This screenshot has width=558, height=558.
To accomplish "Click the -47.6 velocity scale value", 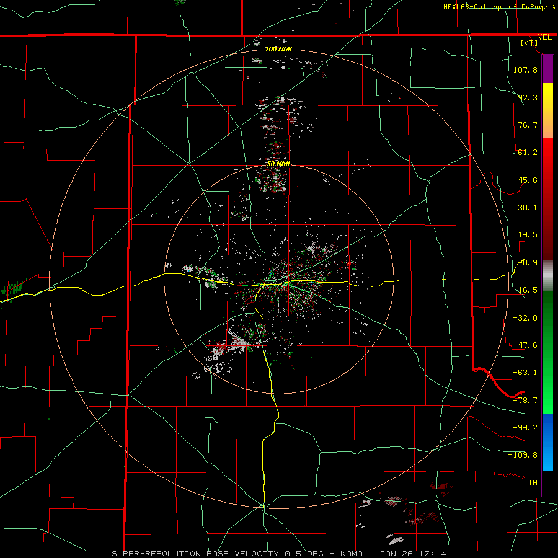I will click(x=525, y=345).
